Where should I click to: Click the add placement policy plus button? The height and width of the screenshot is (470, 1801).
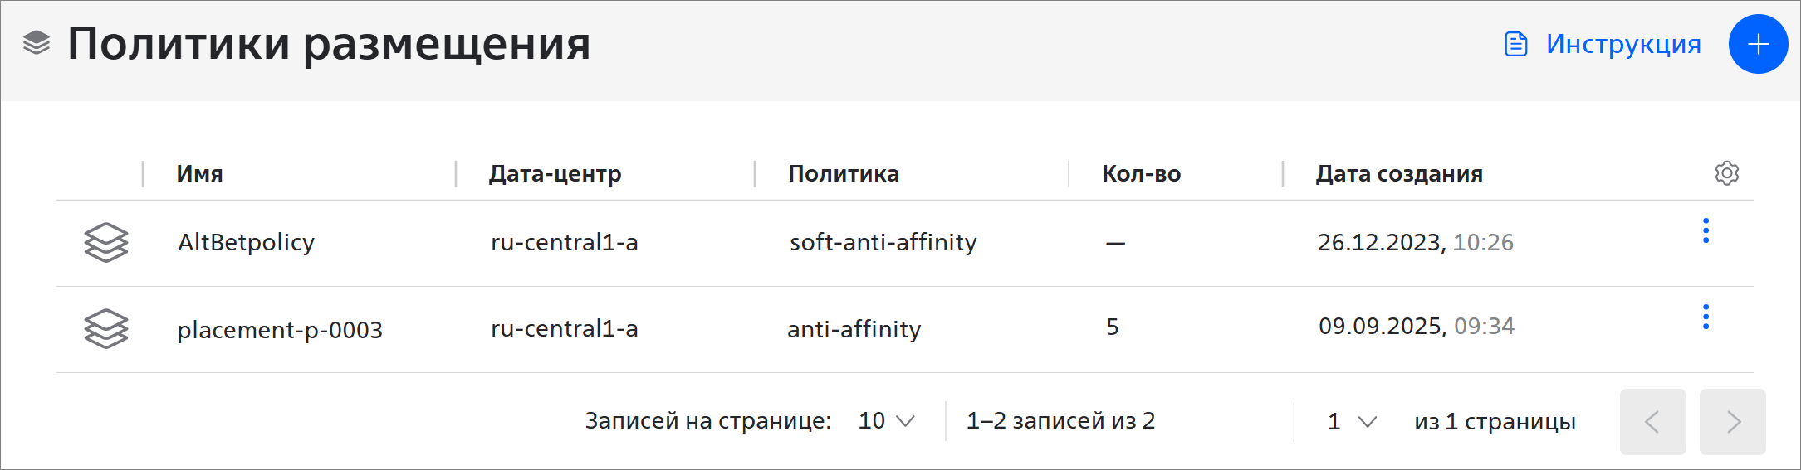click(1758, 44)
